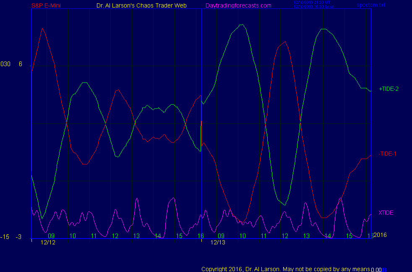Click the 'S&P E-Mini' chart title
This screenshot has height=272, width=412.
tap(46, 5)
